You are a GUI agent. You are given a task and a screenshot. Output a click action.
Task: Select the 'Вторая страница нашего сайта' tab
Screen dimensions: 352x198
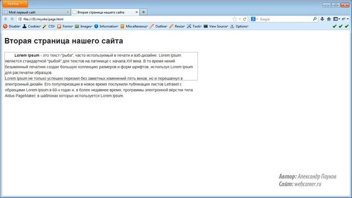tap(106, 12)
